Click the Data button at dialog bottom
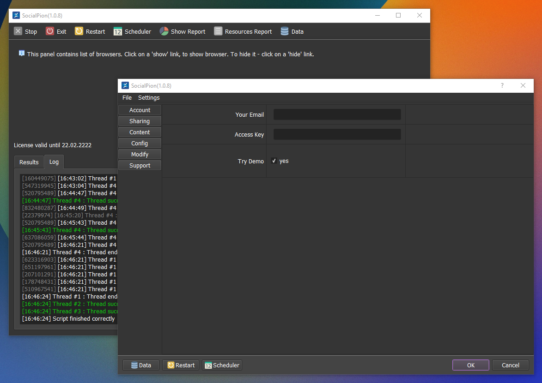Screen dimensions: 542x383 pos(141,365)
